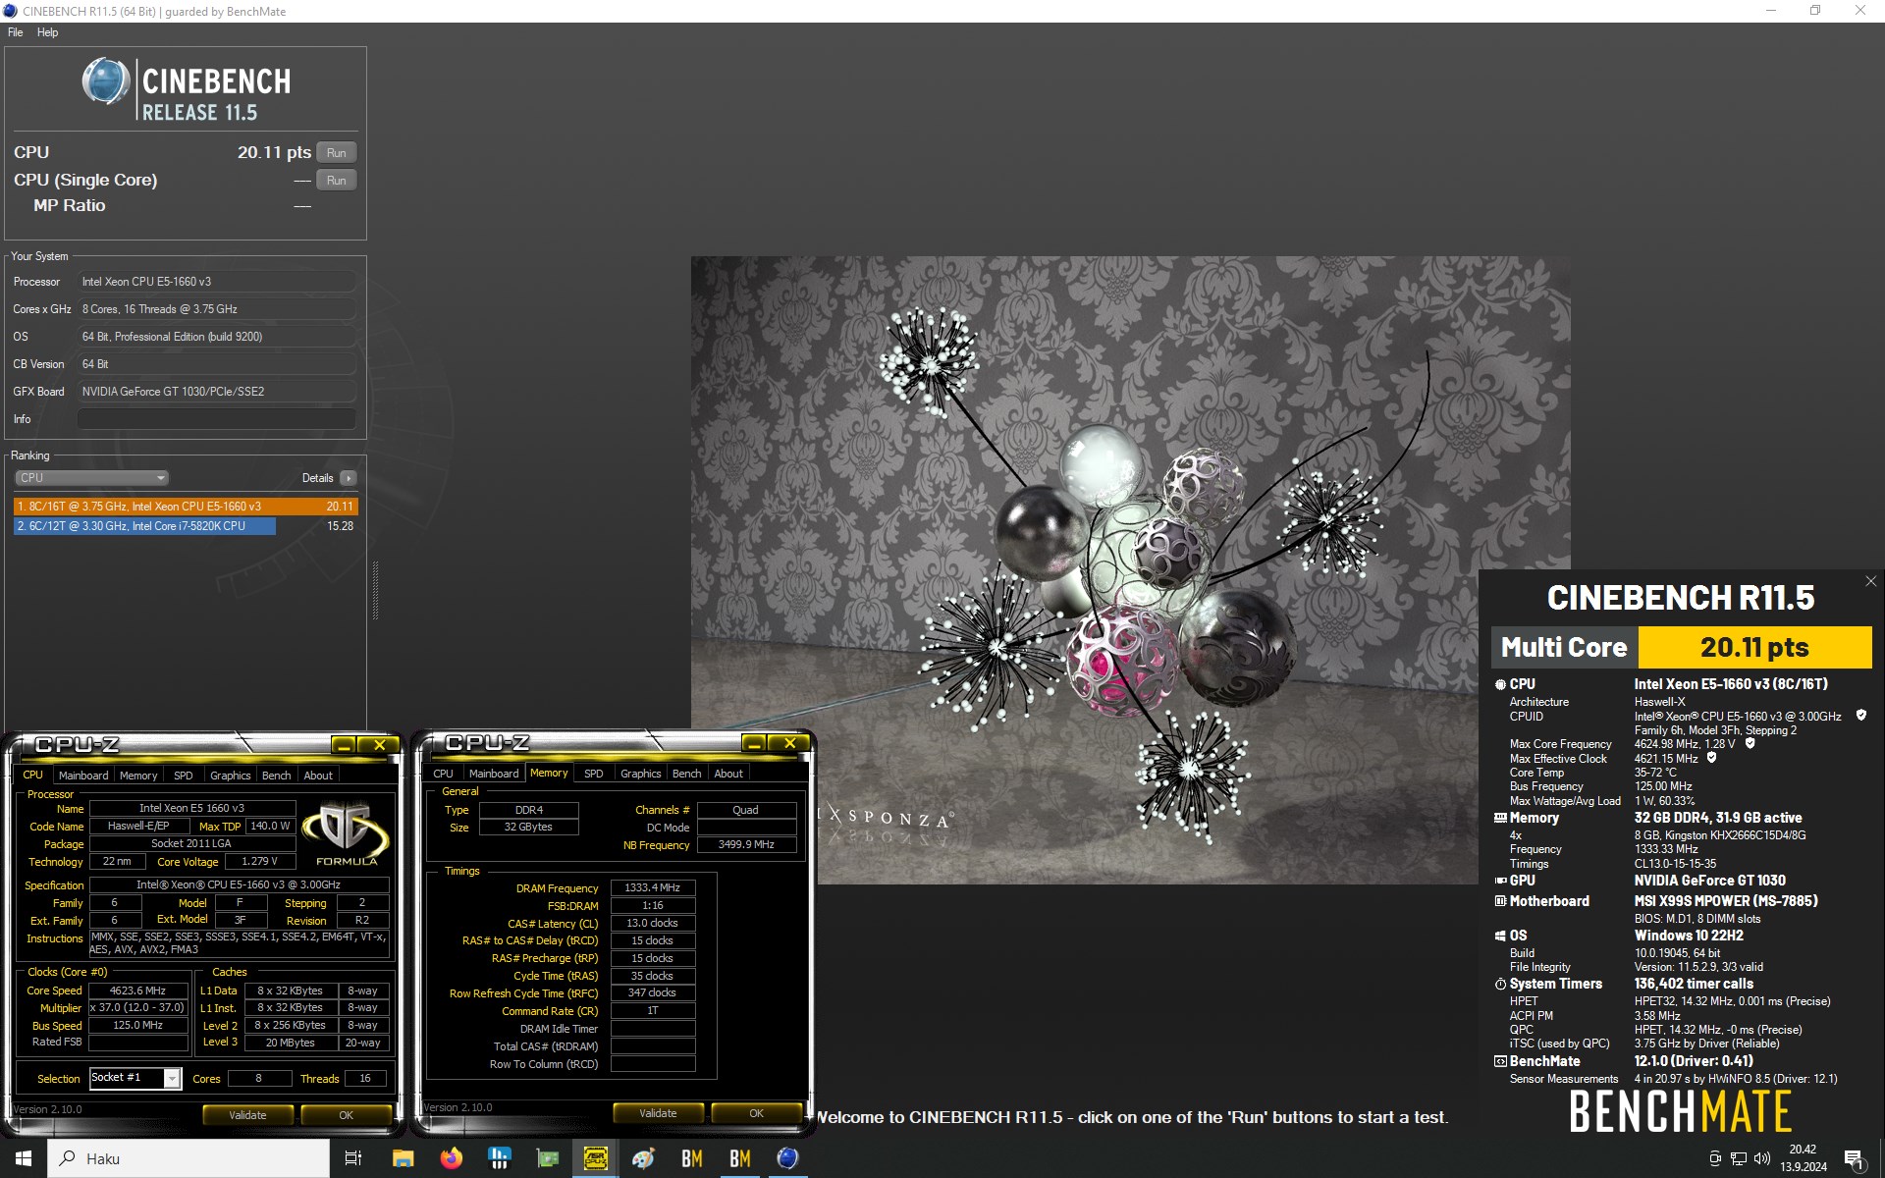This screenshot has width=1885, height=1178.
Task: Click the 20.11 pts Multi Core score
Action: [1755, 648]
